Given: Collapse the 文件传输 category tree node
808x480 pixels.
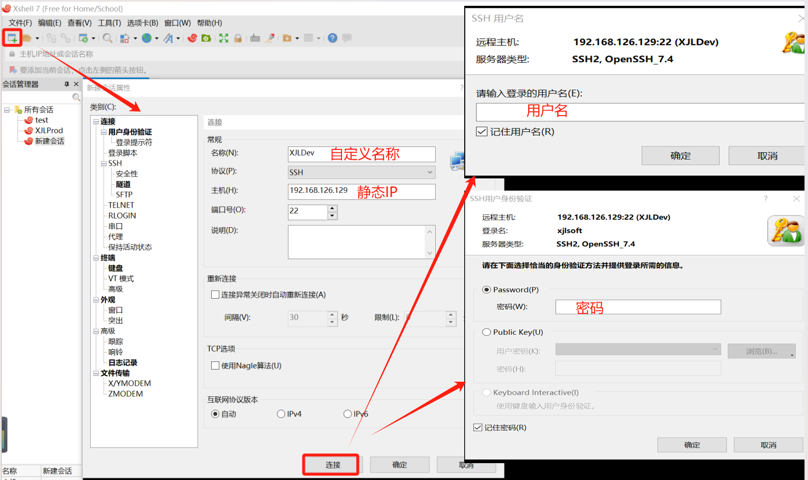Looking at the screenshot, I should tap(96, 373).
